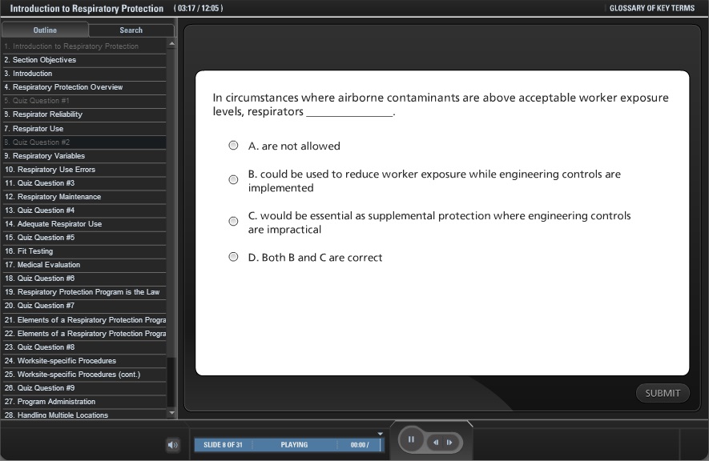The width and height of the screenshot is (709, 461).
Task: Go to the previous slide
Action: [x=437, y=442]
